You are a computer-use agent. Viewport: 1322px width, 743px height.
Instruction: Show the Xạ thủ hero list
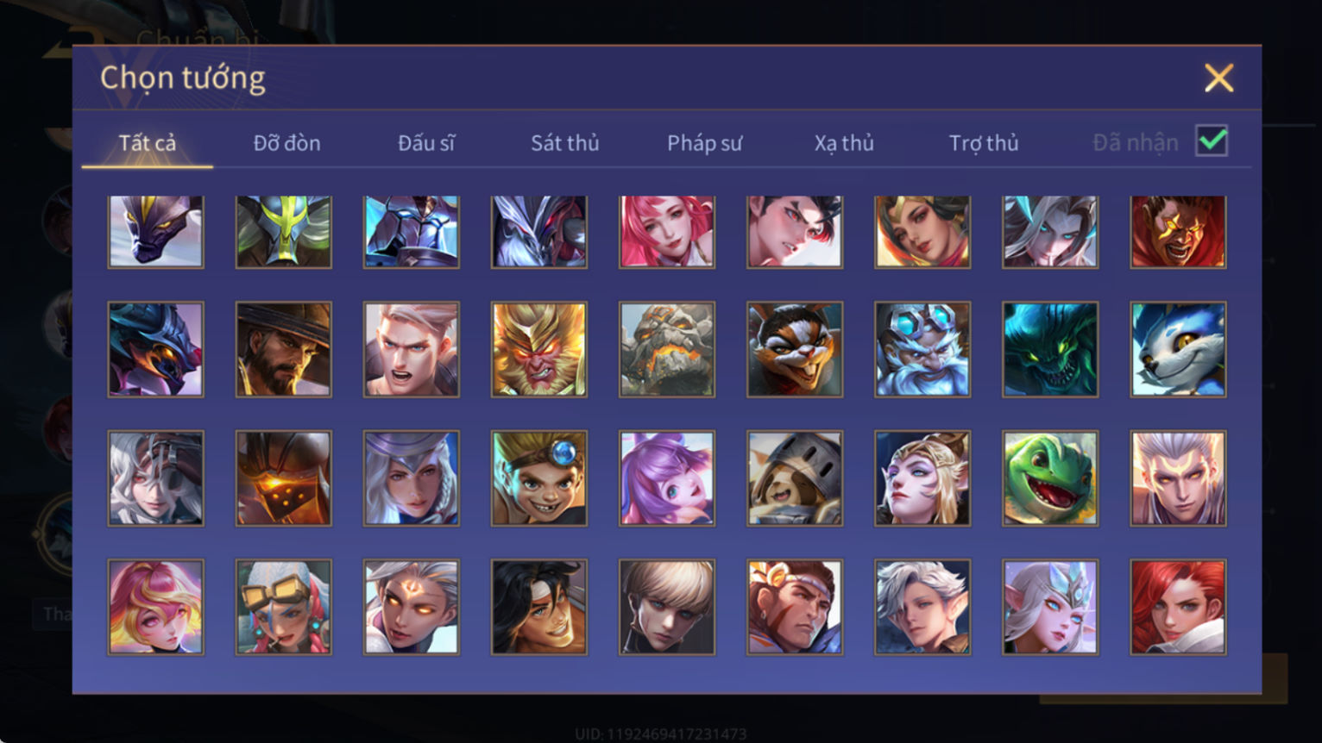pyautogui.click(x=844, y=143)
